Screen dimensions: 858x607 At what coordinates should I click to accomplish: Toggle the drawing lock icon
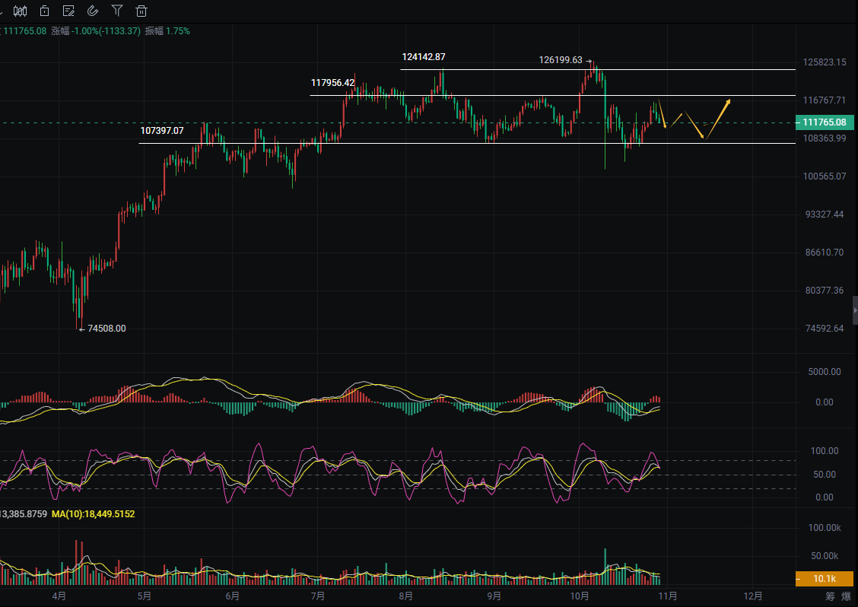(x=45, y=11)
